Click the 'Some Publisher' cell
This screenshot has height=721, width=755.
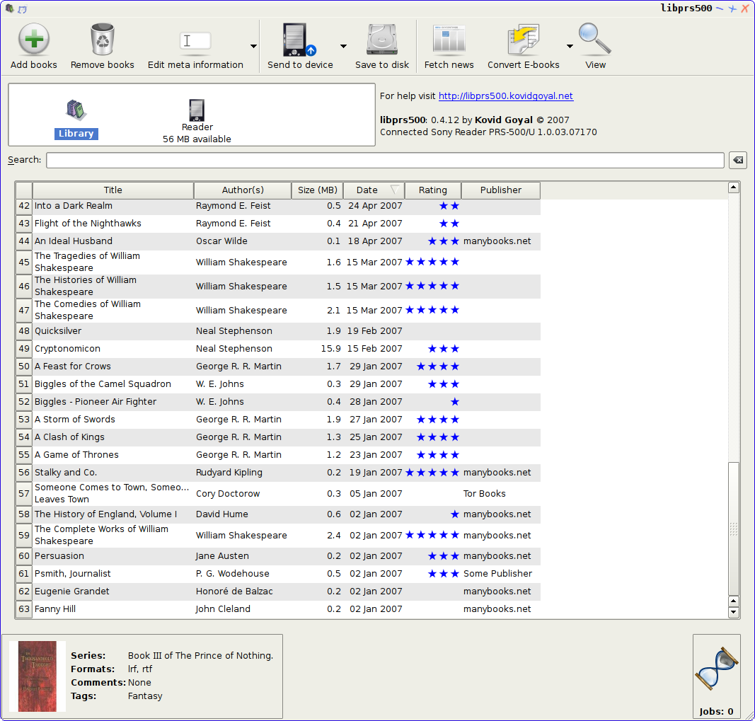pos(501,574)
